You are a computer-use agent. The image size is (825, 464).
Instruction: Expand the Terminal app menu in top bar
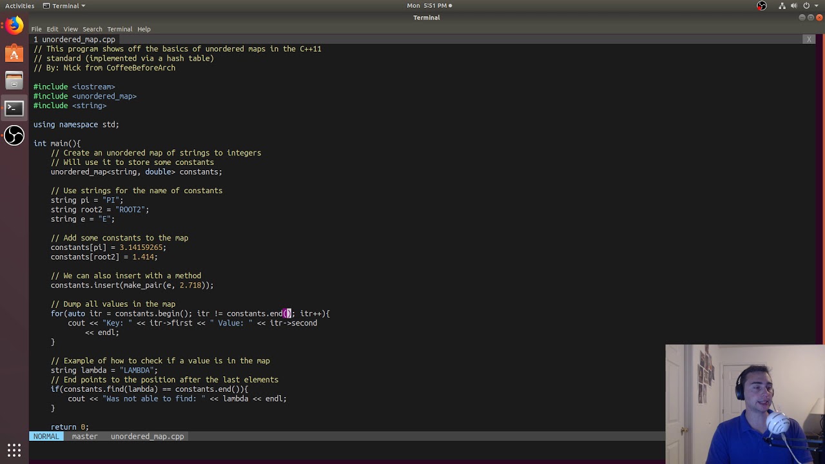tap(64, 6)
